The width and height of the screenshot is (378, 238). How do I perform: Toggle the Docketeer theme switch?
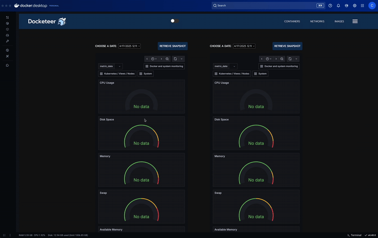(x=175, y=21)
